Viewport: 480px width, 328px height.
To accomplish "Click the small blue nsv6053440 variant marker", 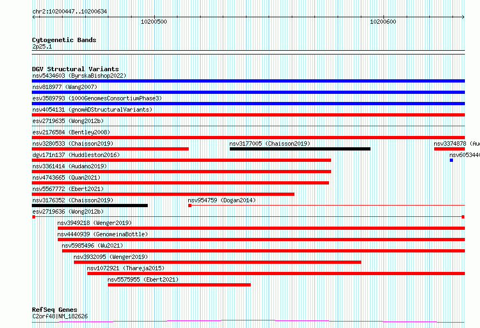I will tap(451, 160).
